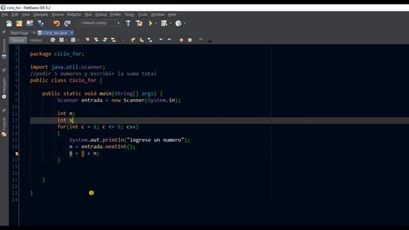Image resolution: width=409 pixels, height=230 pixels.
Task: Open the Window menu
Action: (x=157, y=15)
